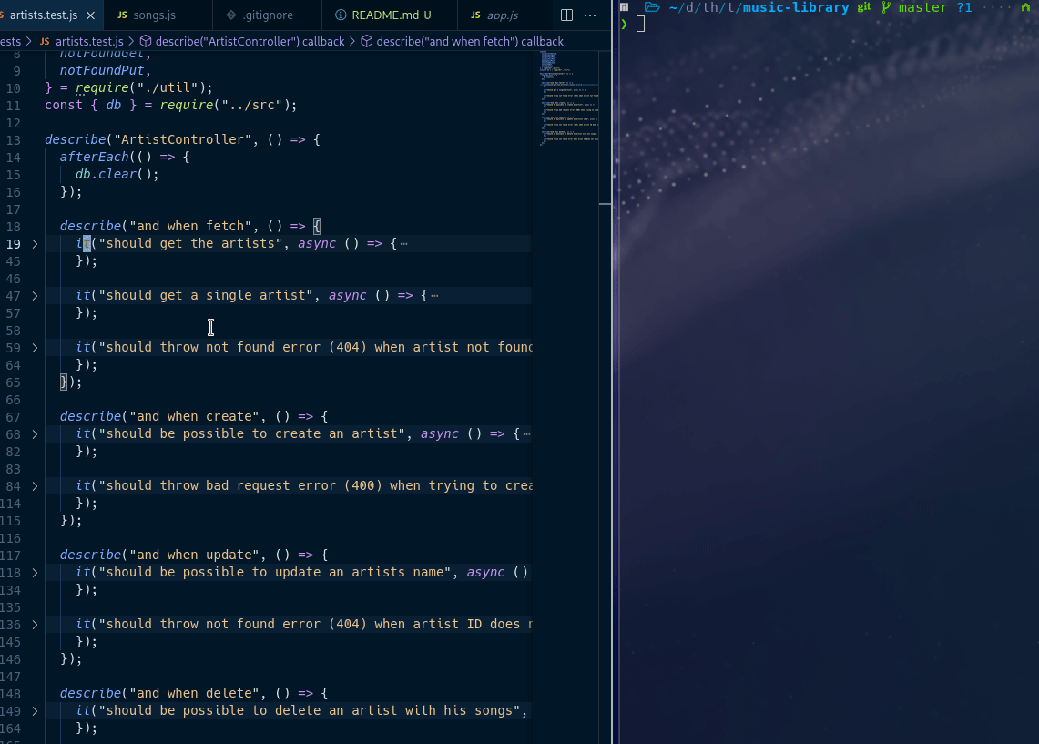The width and height of the screenshot is (1039, 744).
Task: Click the fold ellipsis after "should get the artists"
Action: (x=404, y=244)
